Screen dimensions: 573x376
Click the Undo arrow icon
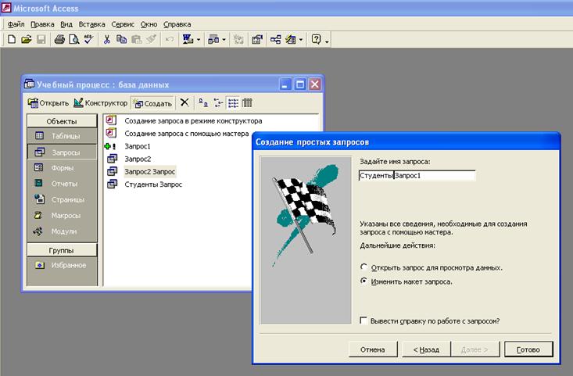pyautogui.click(x=169, y=39)
